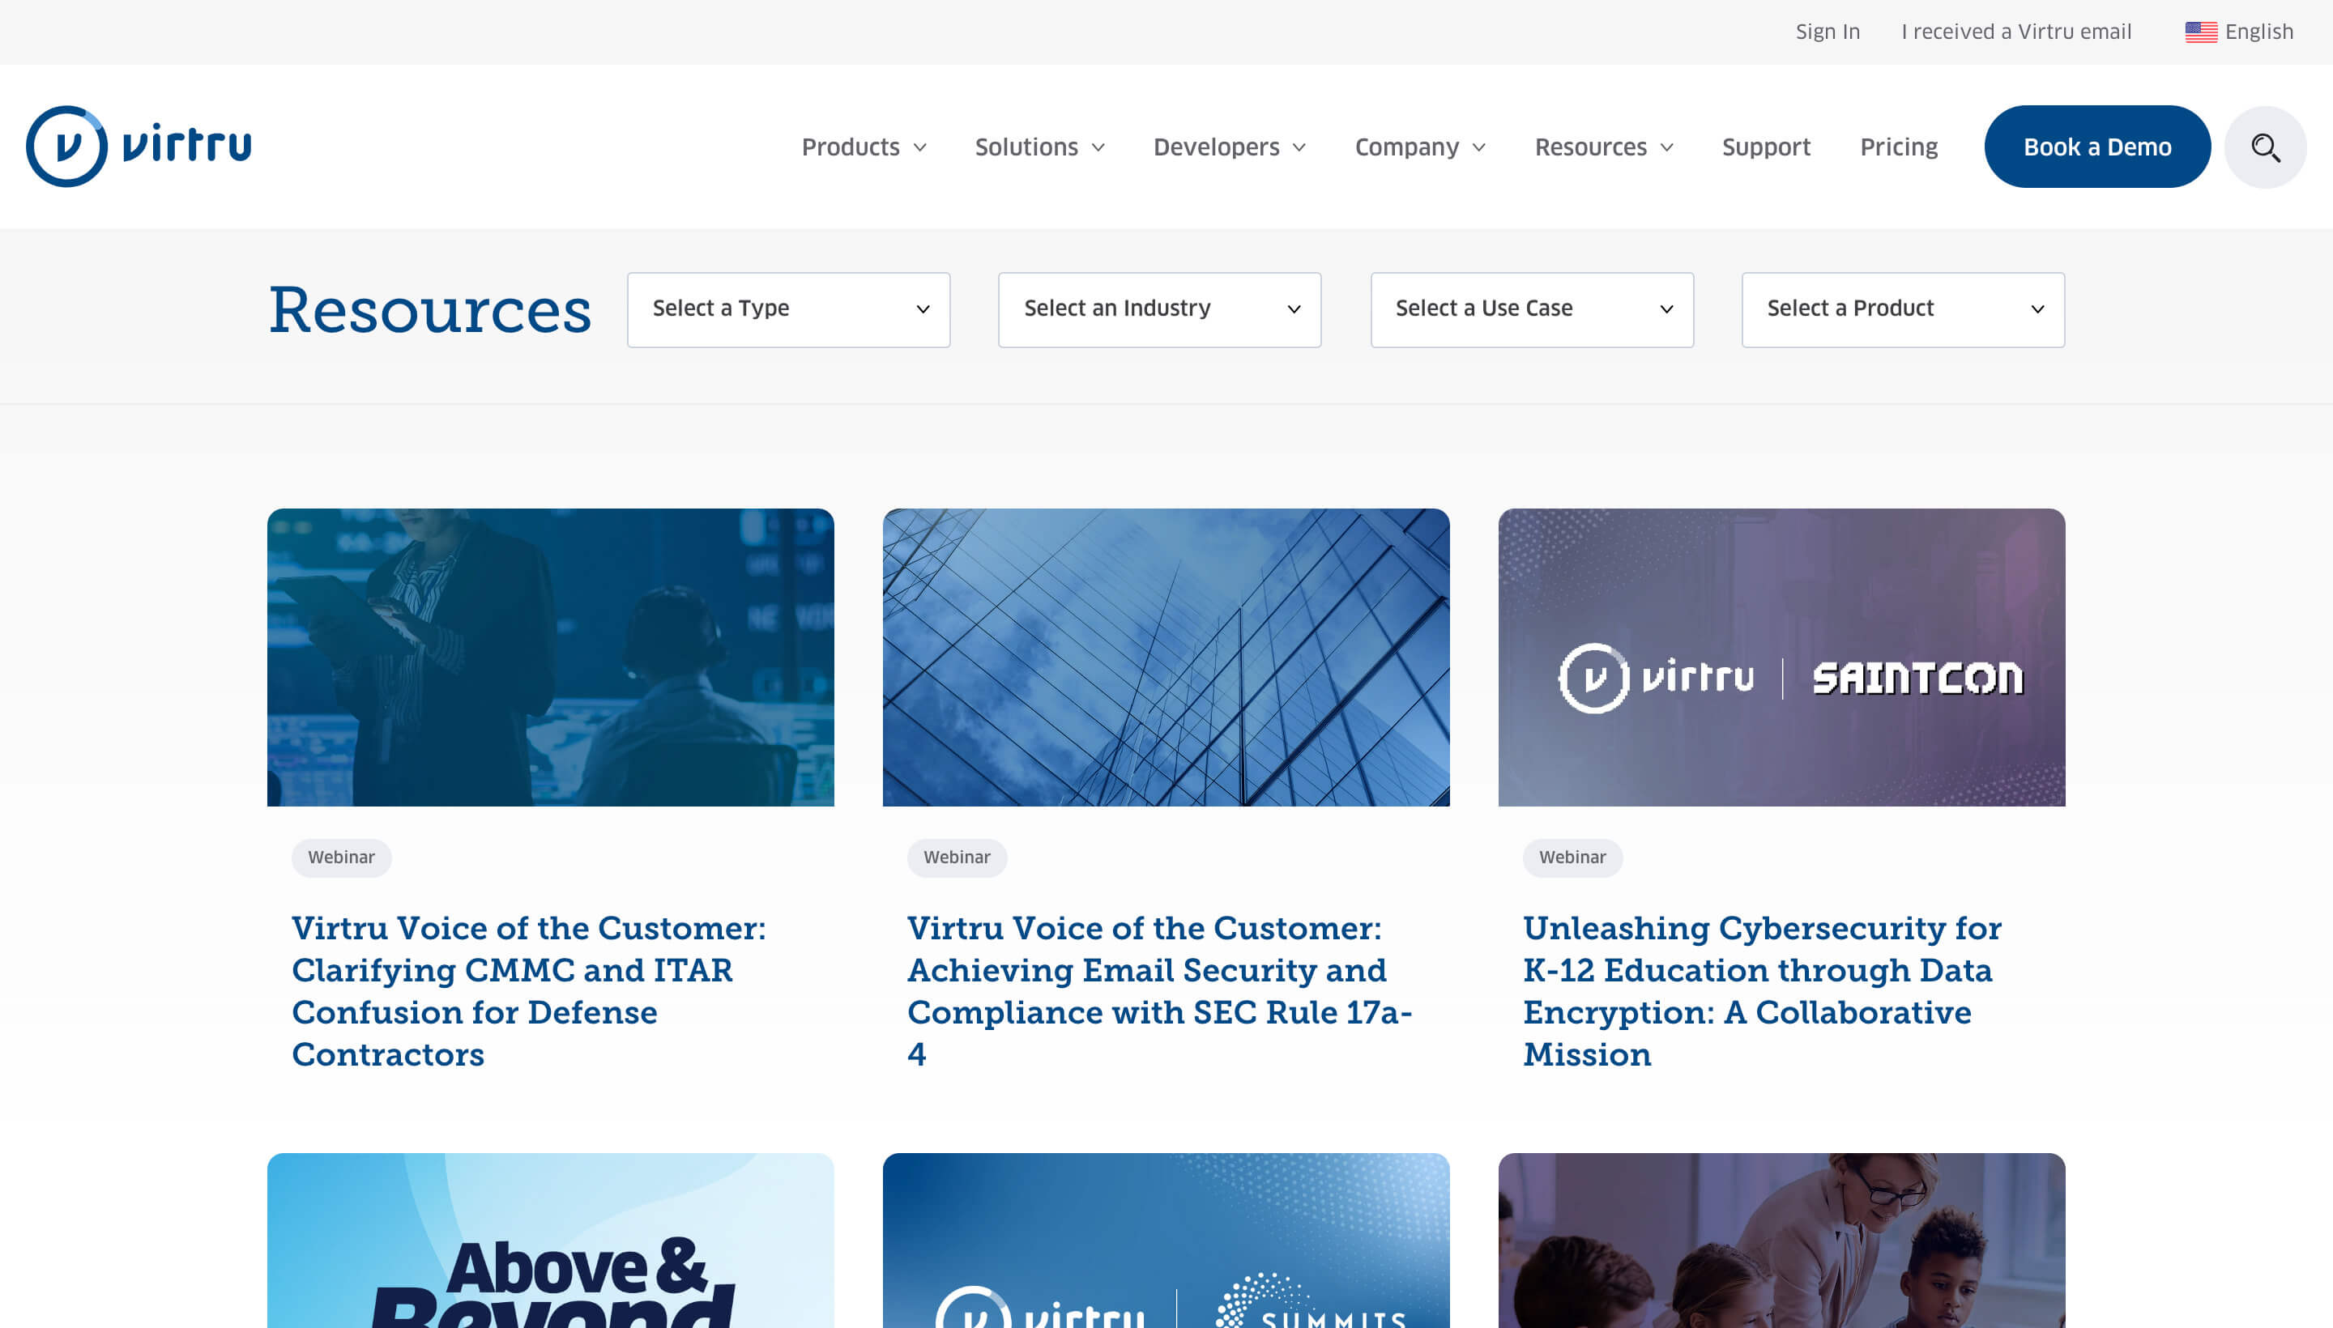Go to the Support page

click(1765, 147)
